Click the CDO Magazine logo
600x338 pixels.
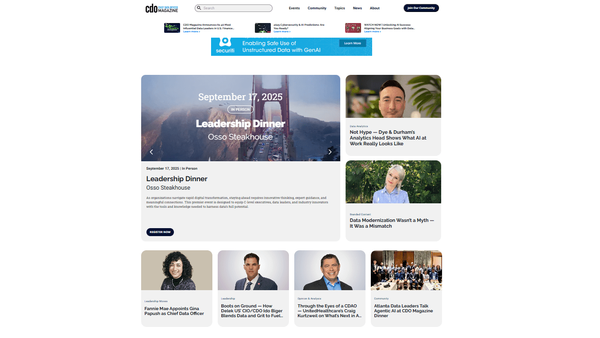(162, 8)
